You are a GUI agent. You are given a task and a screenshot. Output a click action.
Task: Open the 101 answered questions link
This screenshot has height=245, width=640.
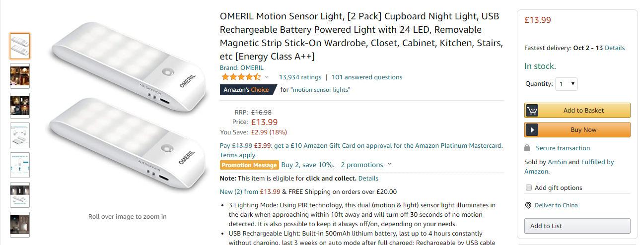tap(367, 77)
